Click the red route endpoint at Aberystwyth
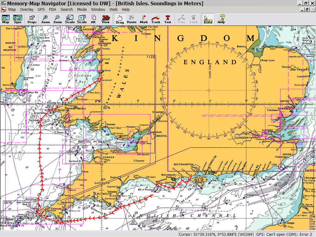The height and width of the screenshot is (237, 316). pyautogui.click(x=100, y=79)
